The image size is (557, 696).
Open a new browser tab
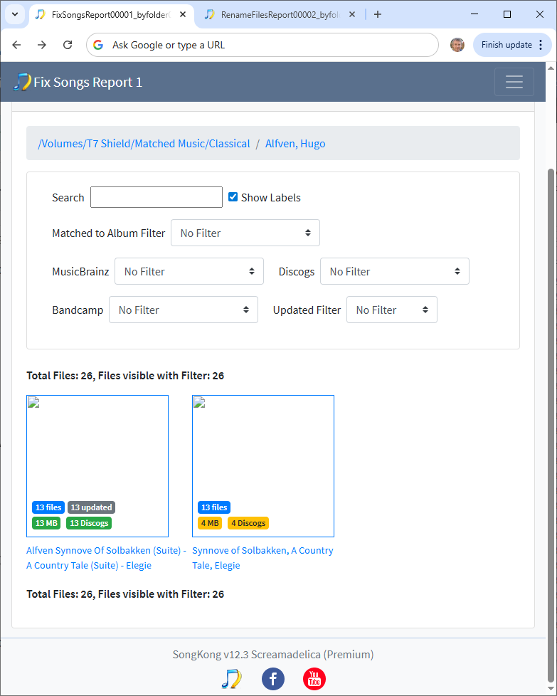coord(378,14)
